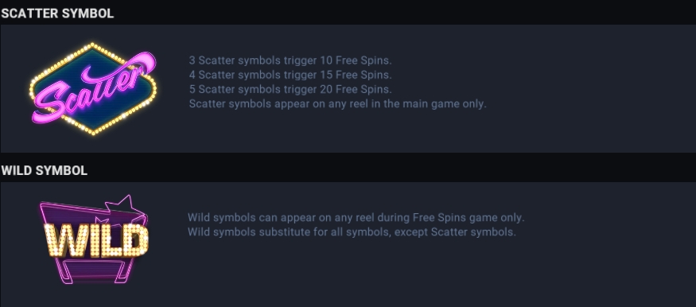This screenshot has height=307, width=696.
Task: Click the '20 Free Spins' phrase
Action: click(355, 89)
